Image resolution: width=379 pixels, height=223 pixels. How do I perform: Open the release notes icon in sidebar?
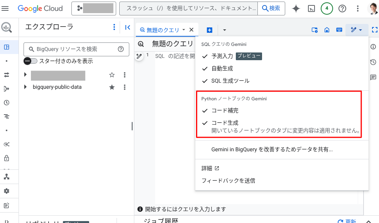pyautogui.click(x=7, y=205)
